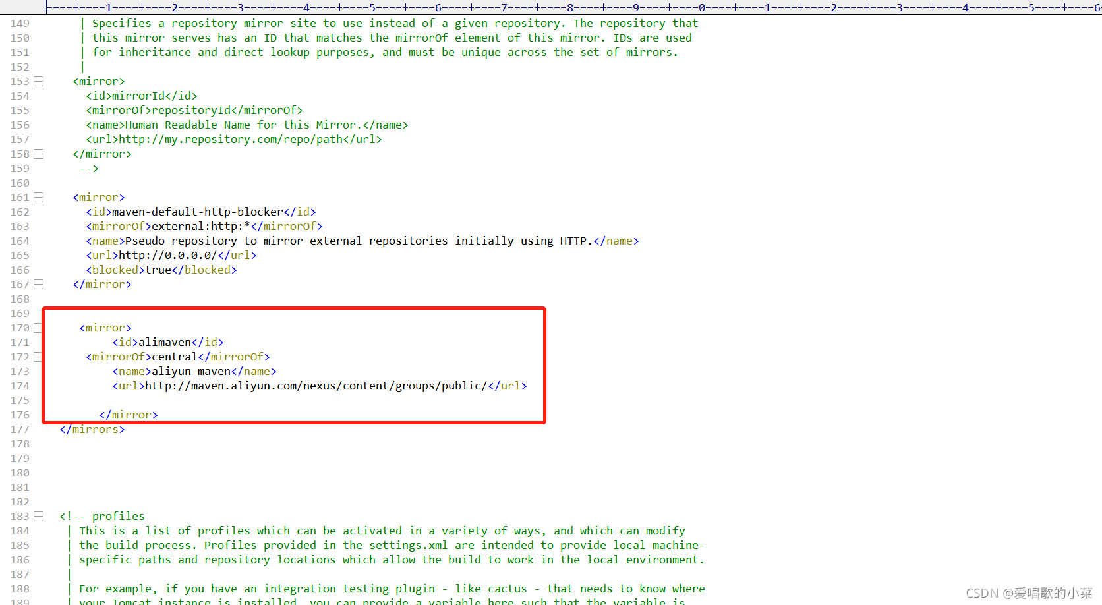The image size is (1102, 605).
Task: Click the comment end '-->' on line 159
Action: tap(89, 169)
